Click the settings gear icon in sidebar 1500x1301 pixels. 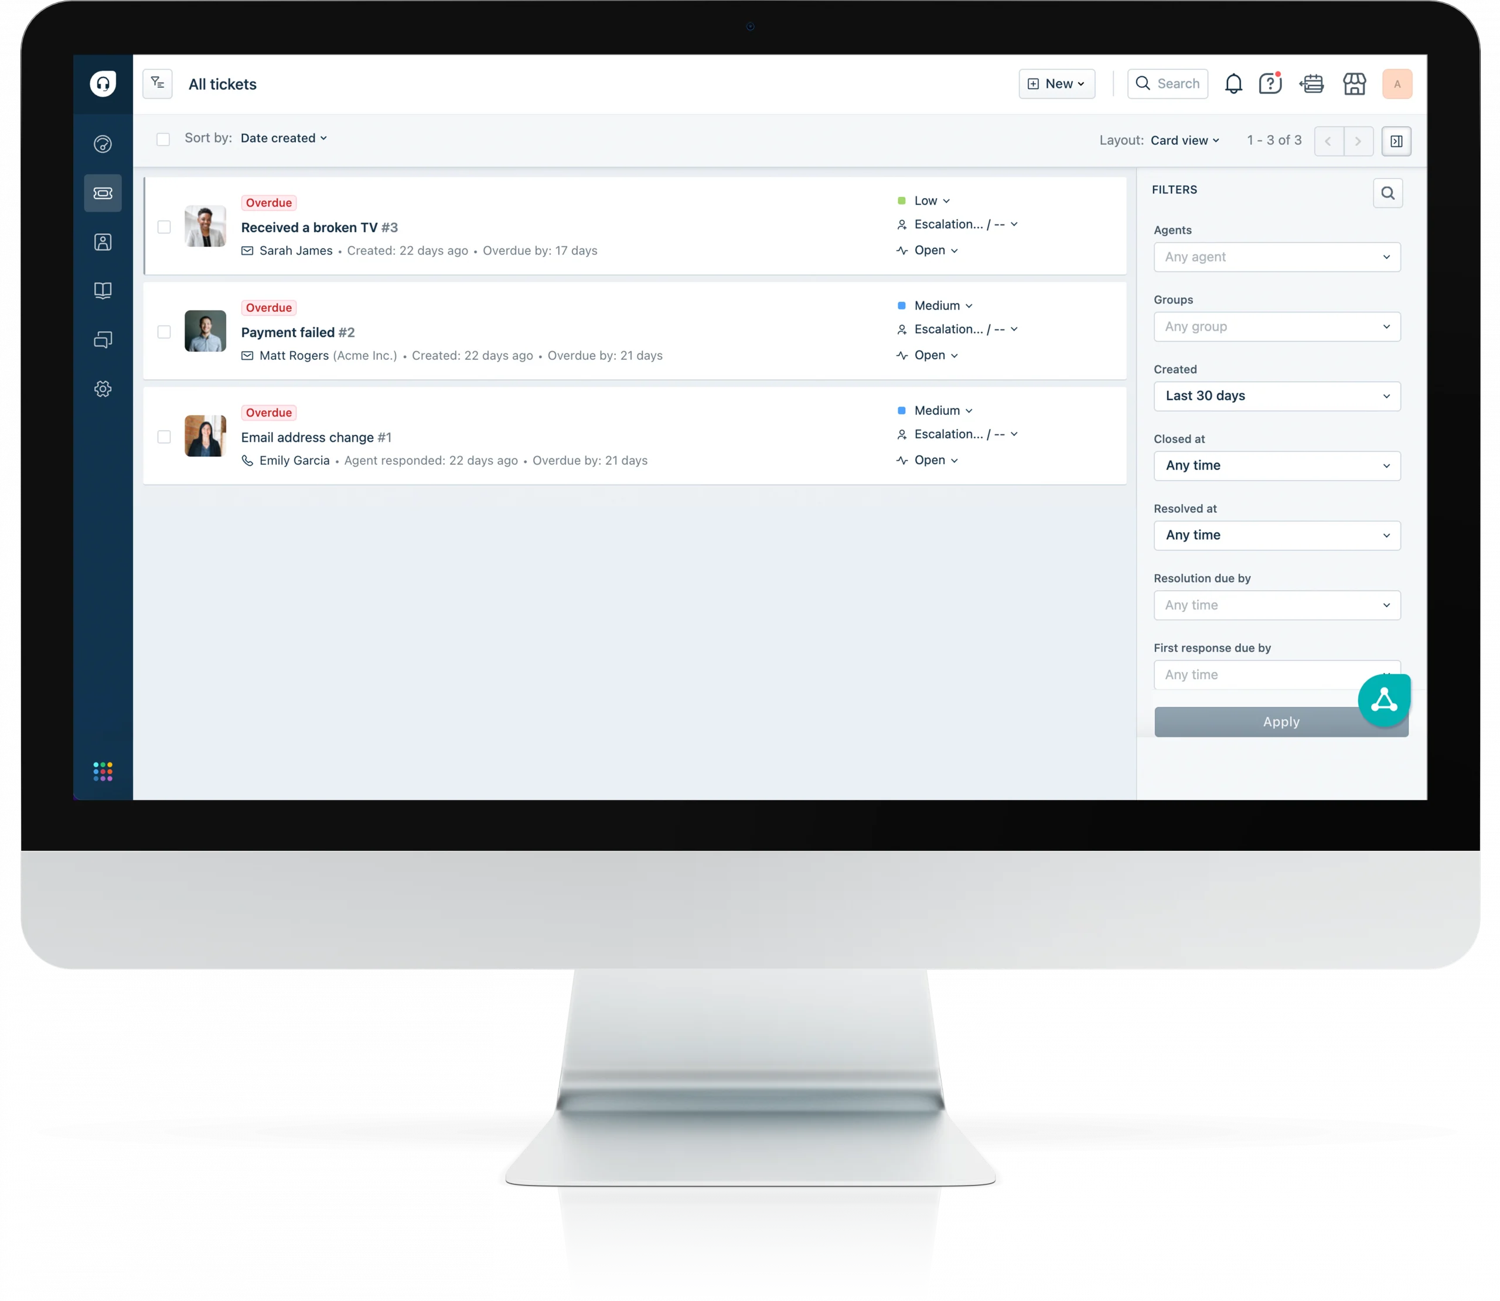click(x=103, y=389)
